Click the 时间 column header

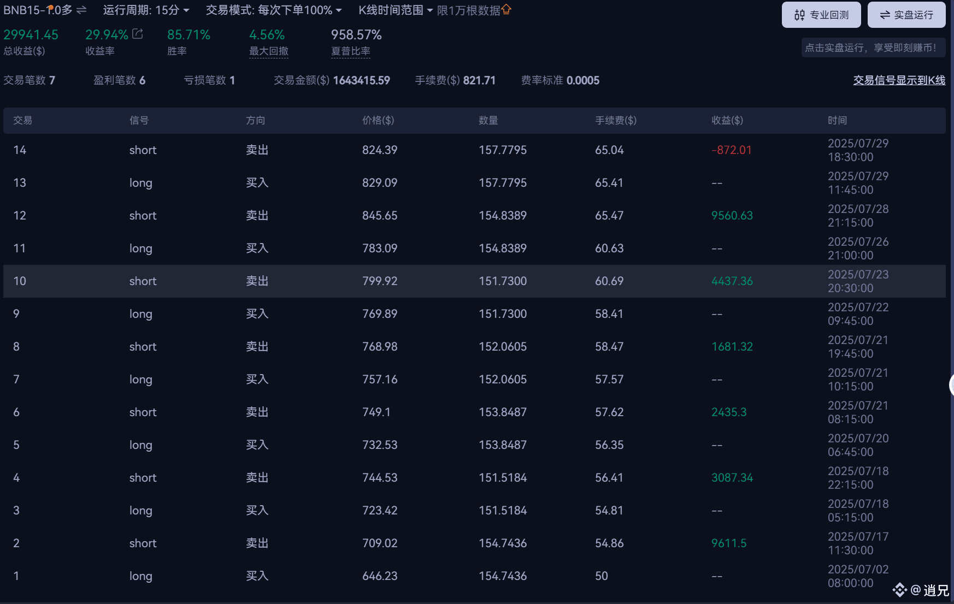click(x=838, y=120)
